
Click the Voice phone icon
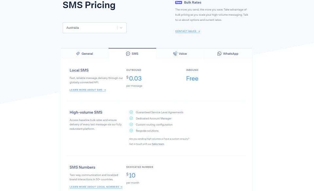click(175, 54)
